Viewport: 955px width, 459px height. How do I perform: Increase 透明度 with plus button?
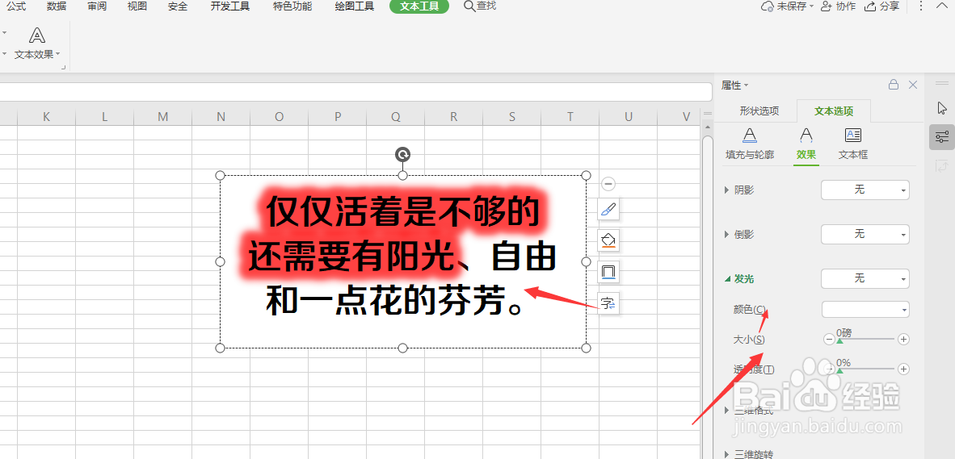point(904,369)
